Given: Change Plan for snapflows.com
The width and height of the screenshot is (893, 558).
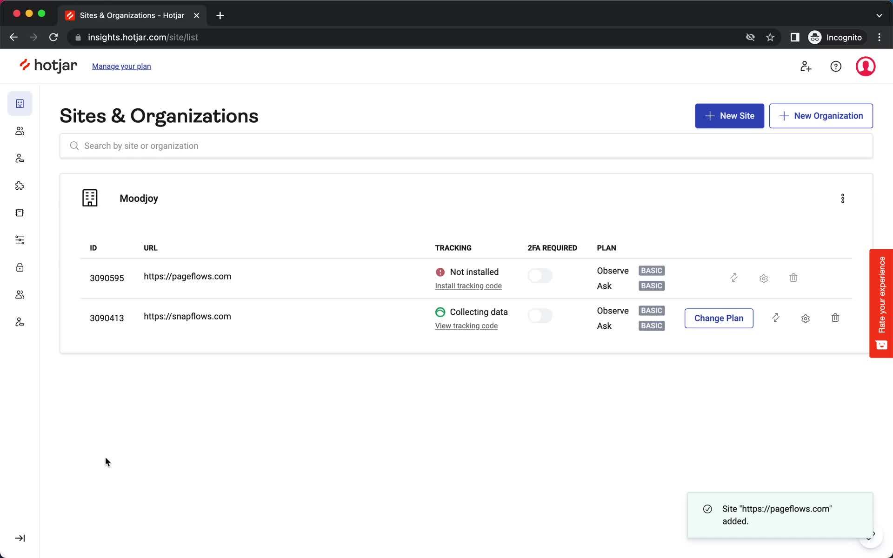Looking at the screenshot, I should (718, 318).
